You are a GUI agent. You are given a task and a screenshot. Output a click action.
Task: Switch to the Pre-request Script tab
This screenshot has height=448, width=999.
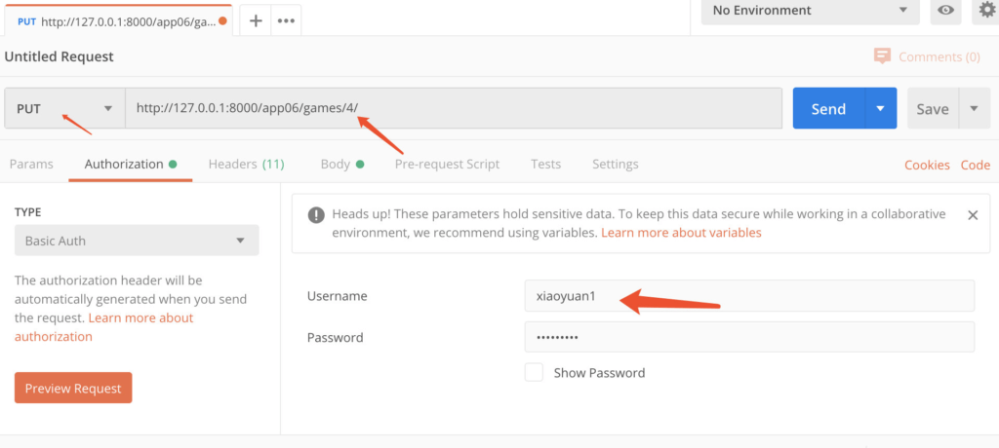click(447, 165)
